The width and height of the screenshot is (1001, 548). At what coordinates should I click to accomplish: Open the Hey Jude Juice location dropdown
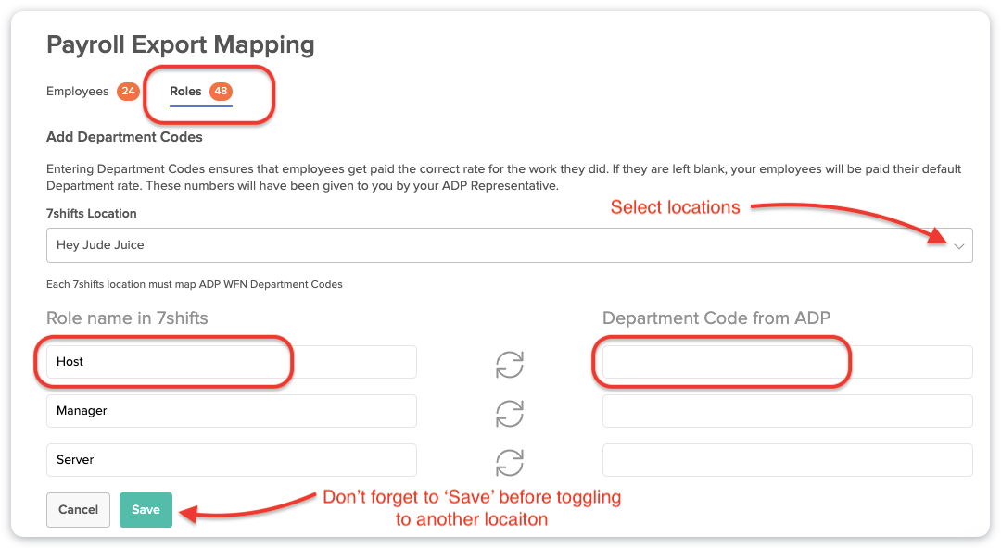tap(500, 245)
